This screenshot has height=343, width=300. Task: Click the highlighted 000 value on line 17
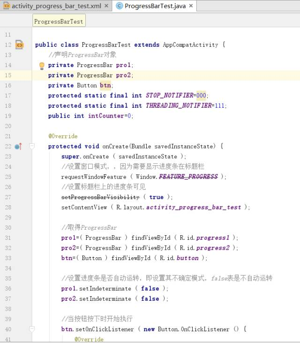(201, 96)
